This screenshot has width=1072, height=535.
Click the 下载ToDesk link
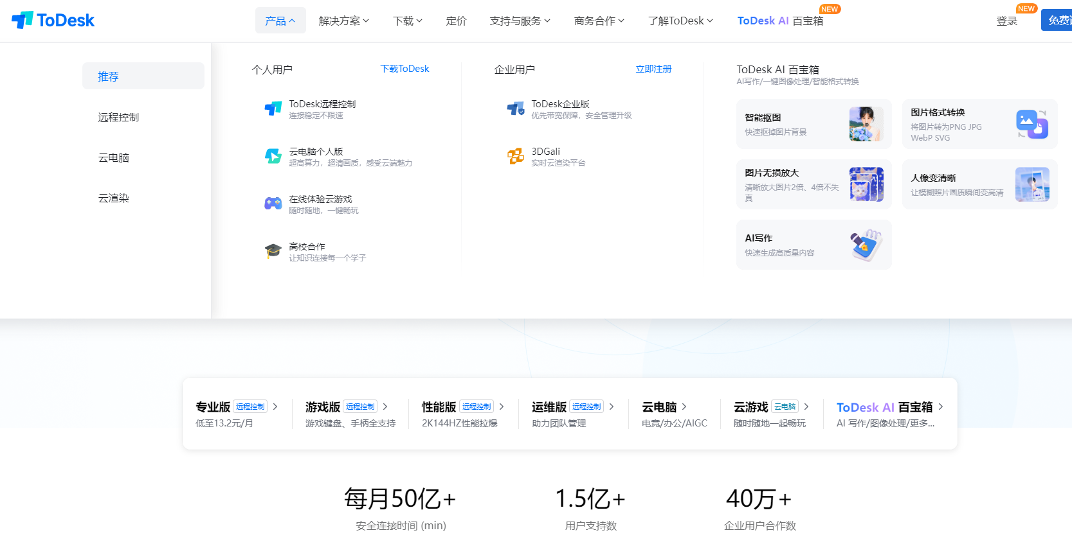pyautogui.click(x=404, y=69)
